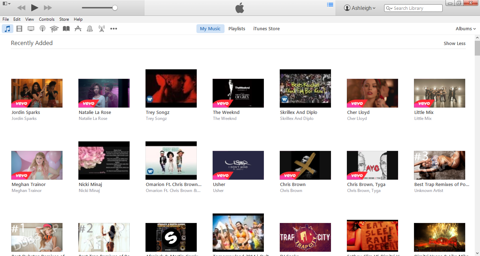480x256 pixels.
Task: Open the Help menu
Action: pos(78,19)
